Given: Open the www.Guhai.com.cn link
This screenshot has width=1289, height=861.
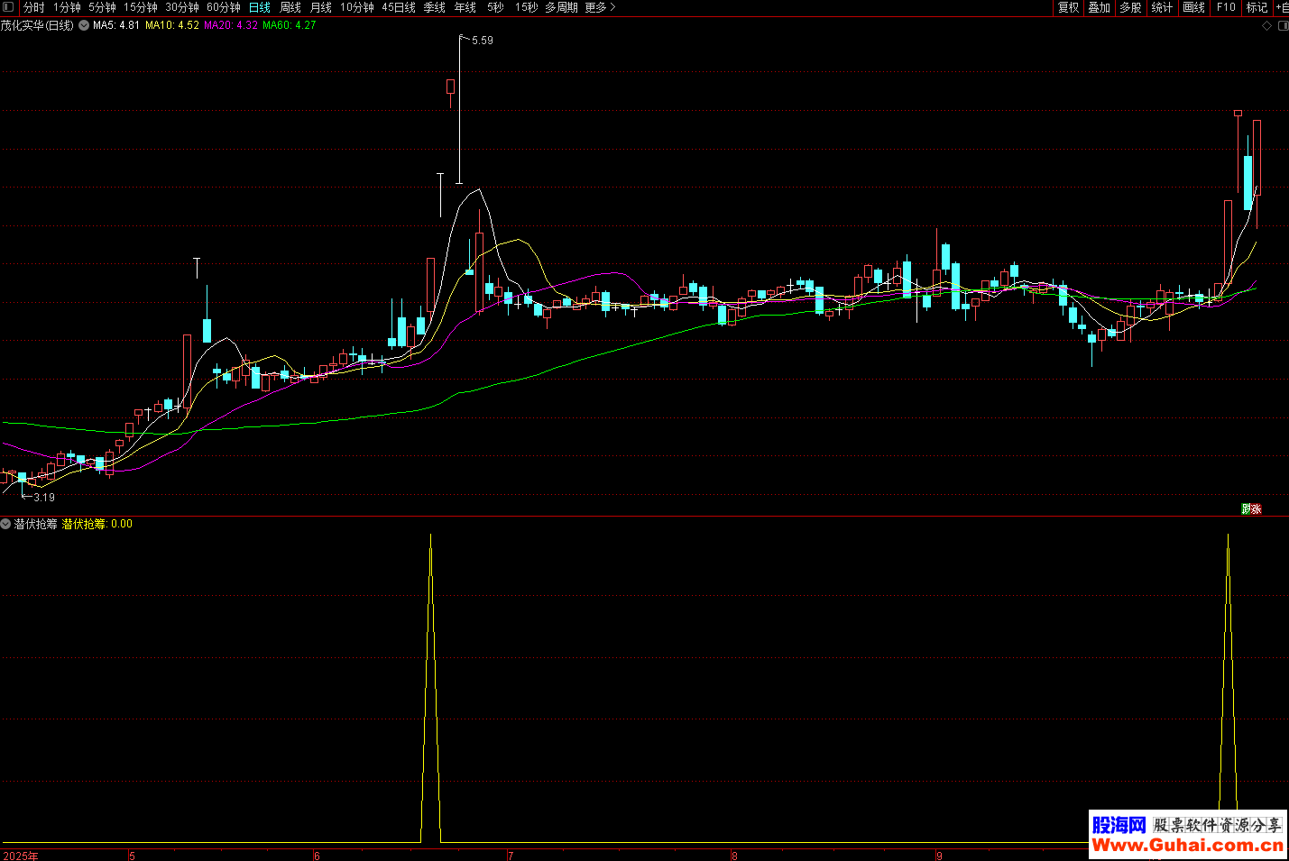Looking at the screenshot, I should [1187, 845].
